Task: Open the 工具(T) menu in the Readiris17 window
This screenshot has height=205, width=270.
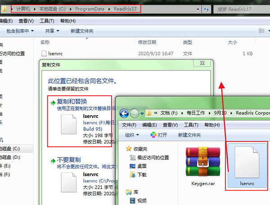Action: pyautogui.click(x=47, y=21)
